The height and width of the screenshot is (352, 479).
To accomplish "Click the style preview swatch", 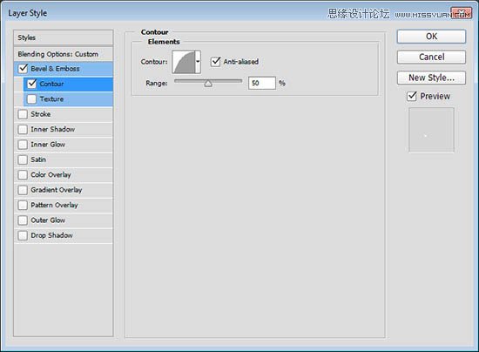I will tap(431, 130).
